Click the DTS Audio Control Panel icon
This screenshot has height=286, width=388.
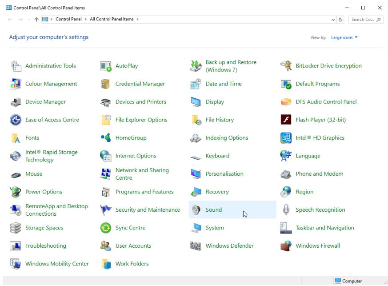tap(286, 102)
